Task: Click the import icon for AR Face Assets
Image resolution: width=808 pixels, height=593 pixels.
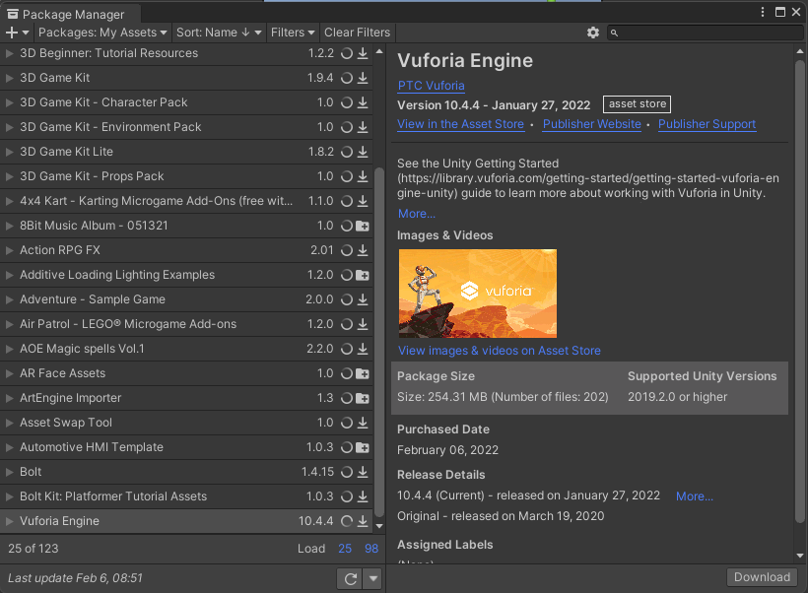Action: pos(363,373)
